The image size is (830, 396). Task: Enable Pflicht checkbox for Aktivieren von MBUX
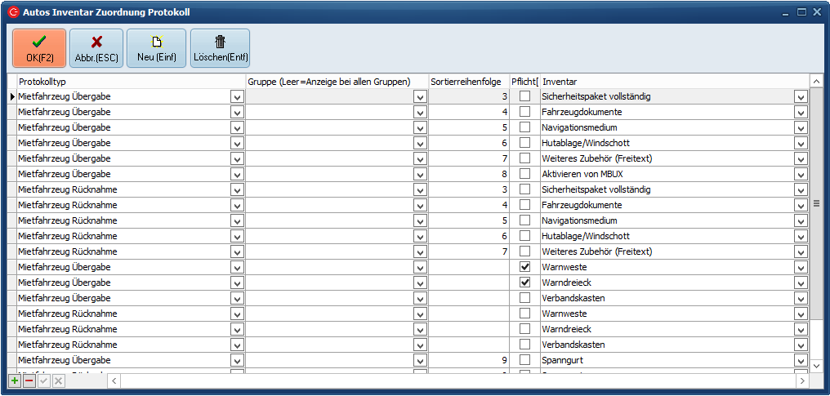click(x=524, y=174)
